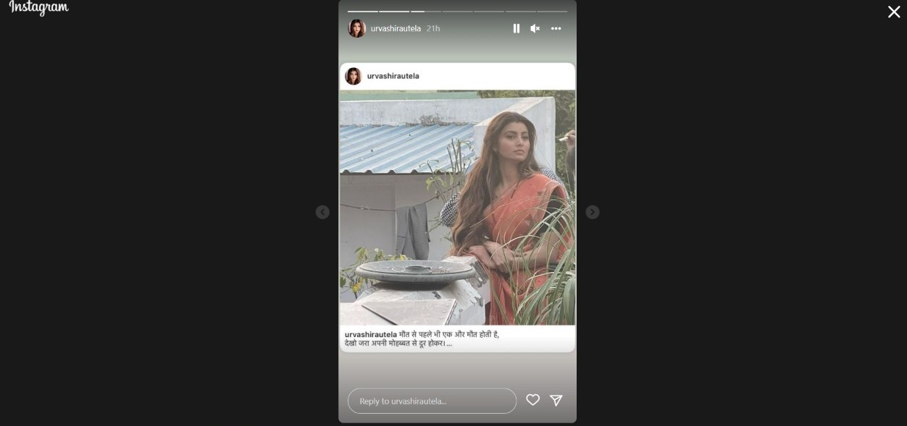Go to the next story with the right arrow
This screenshot has height=426, width=907.
point(592,212)
